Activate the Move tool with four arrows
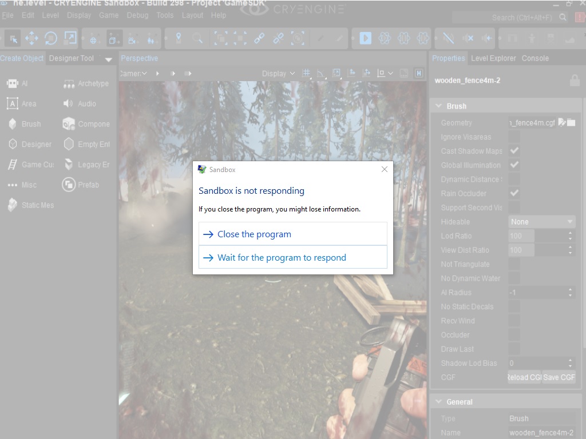This screenshot has height=439, width=586. click(31, 38)
